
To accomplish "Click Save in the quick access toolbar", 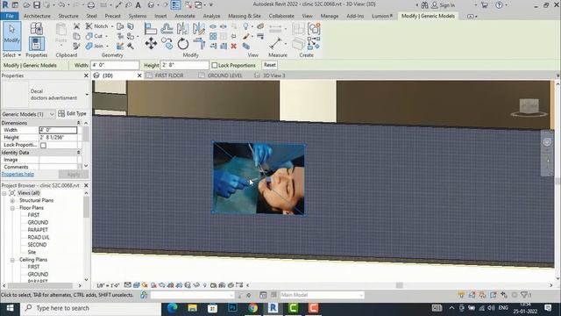I will click(37, 5).
